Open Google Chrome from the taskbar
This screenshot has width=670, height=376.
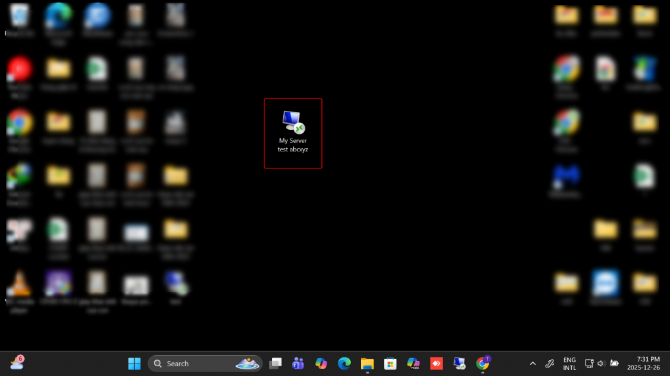click(483, 364)
